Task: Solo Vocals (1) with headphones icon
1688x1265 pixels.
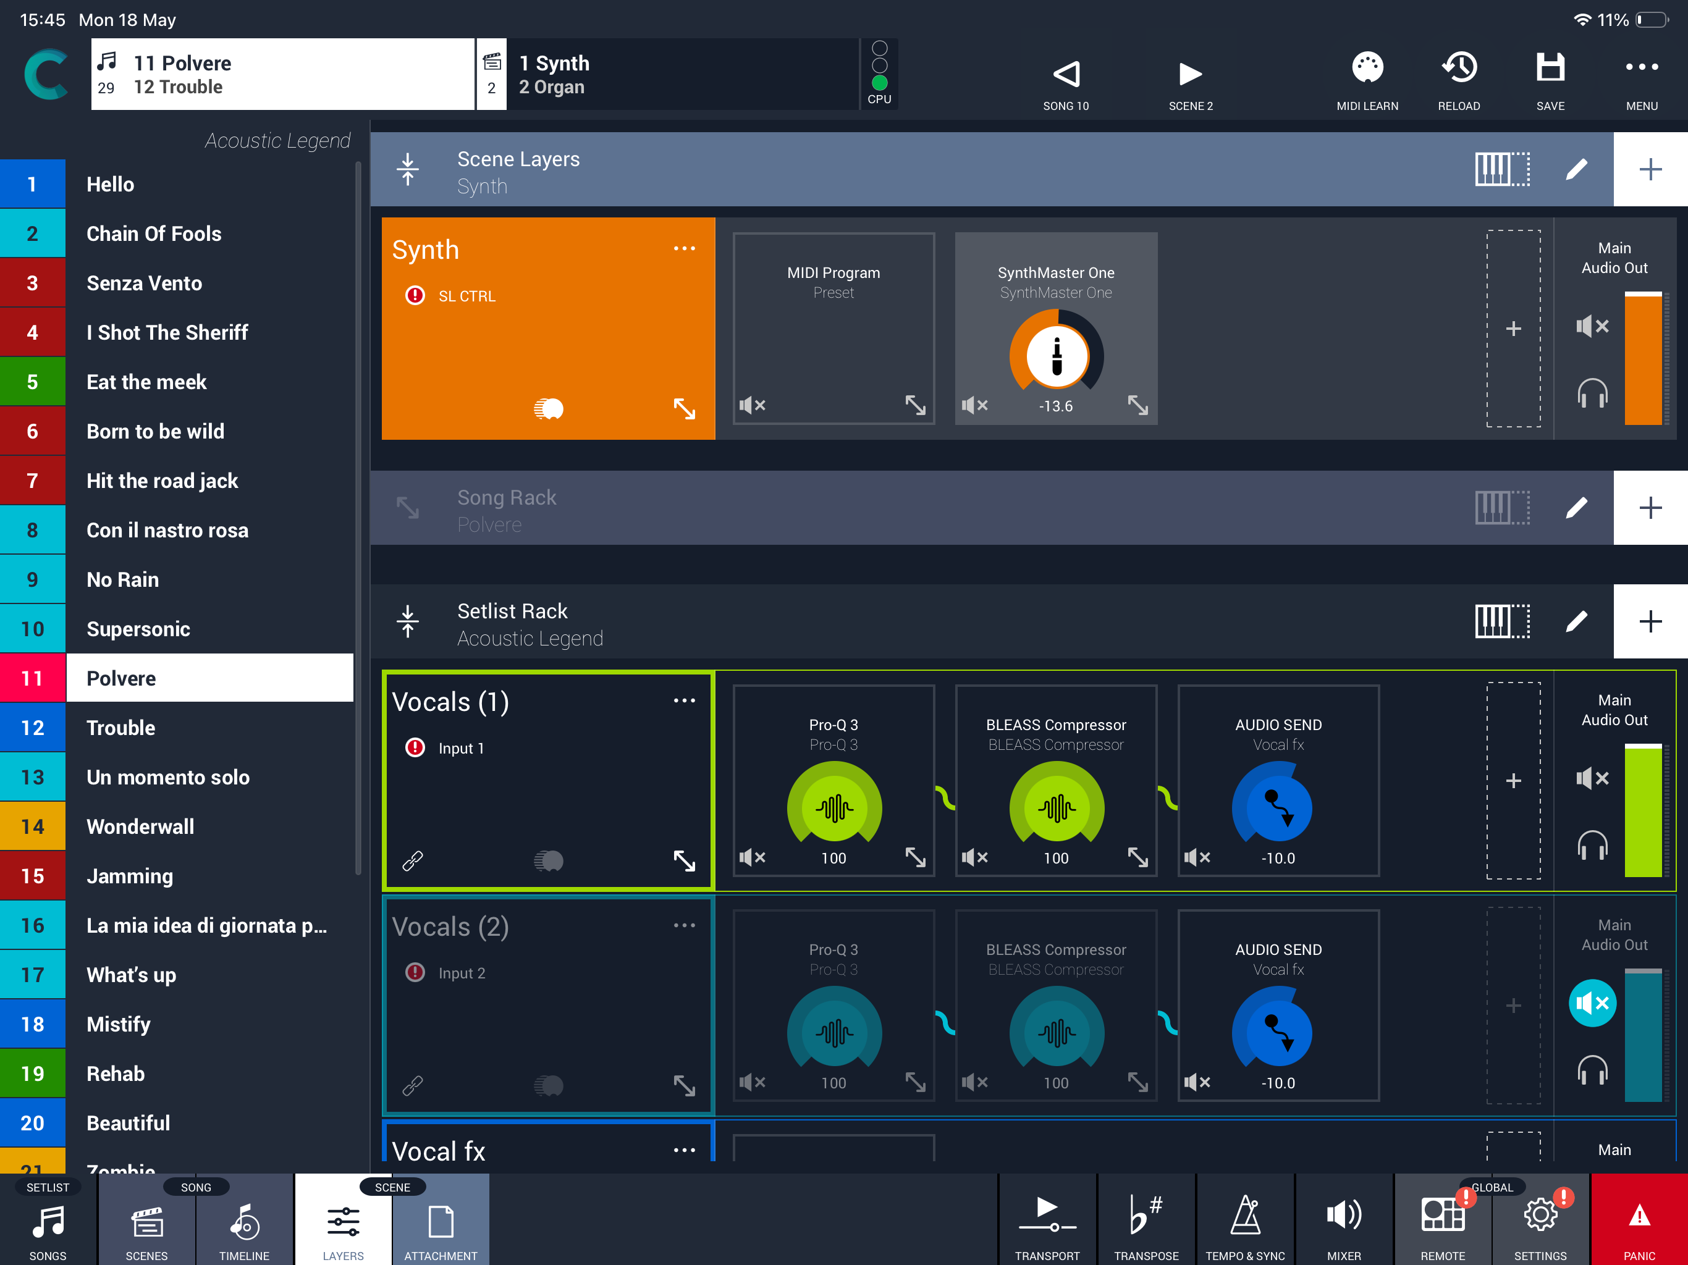Action: click(1593, 846)
